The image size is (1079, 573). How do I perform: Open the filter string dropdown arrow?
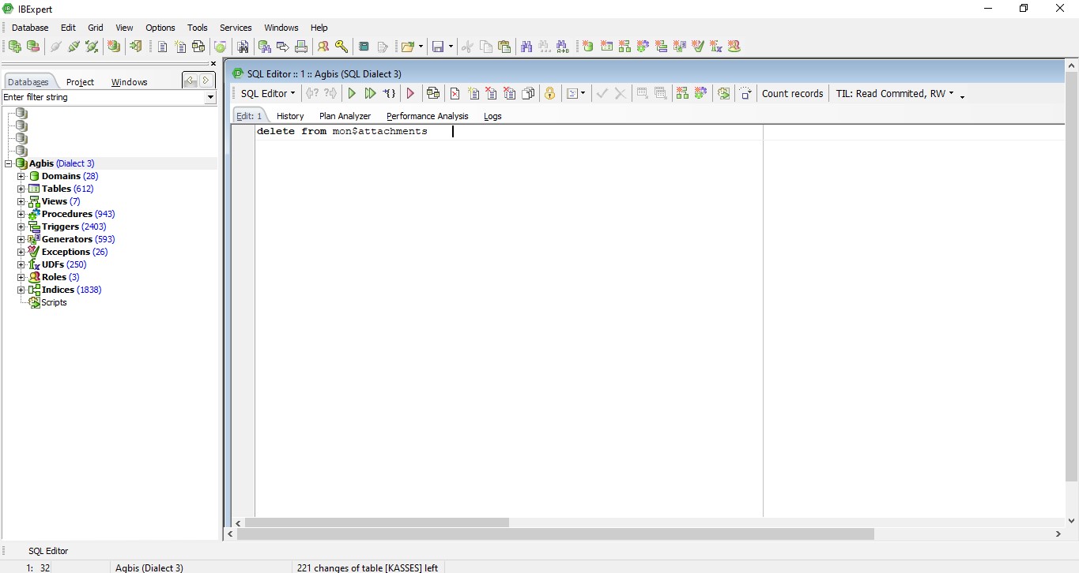tap(209, 97)
